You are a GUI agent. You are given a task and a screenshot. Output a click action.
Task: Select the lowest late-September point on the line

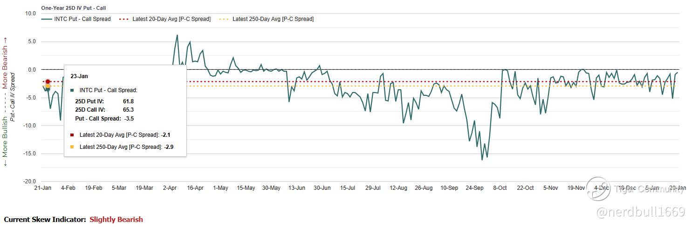(x=482, y=160)
